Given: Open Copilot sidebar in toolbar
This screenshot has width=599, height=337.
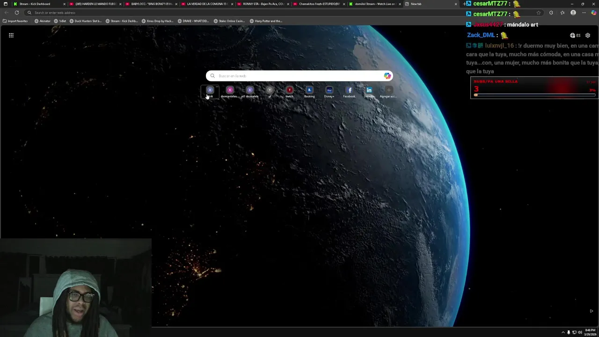Looking at the screenshot, I should pyautogui.click(x=594, y=13).
